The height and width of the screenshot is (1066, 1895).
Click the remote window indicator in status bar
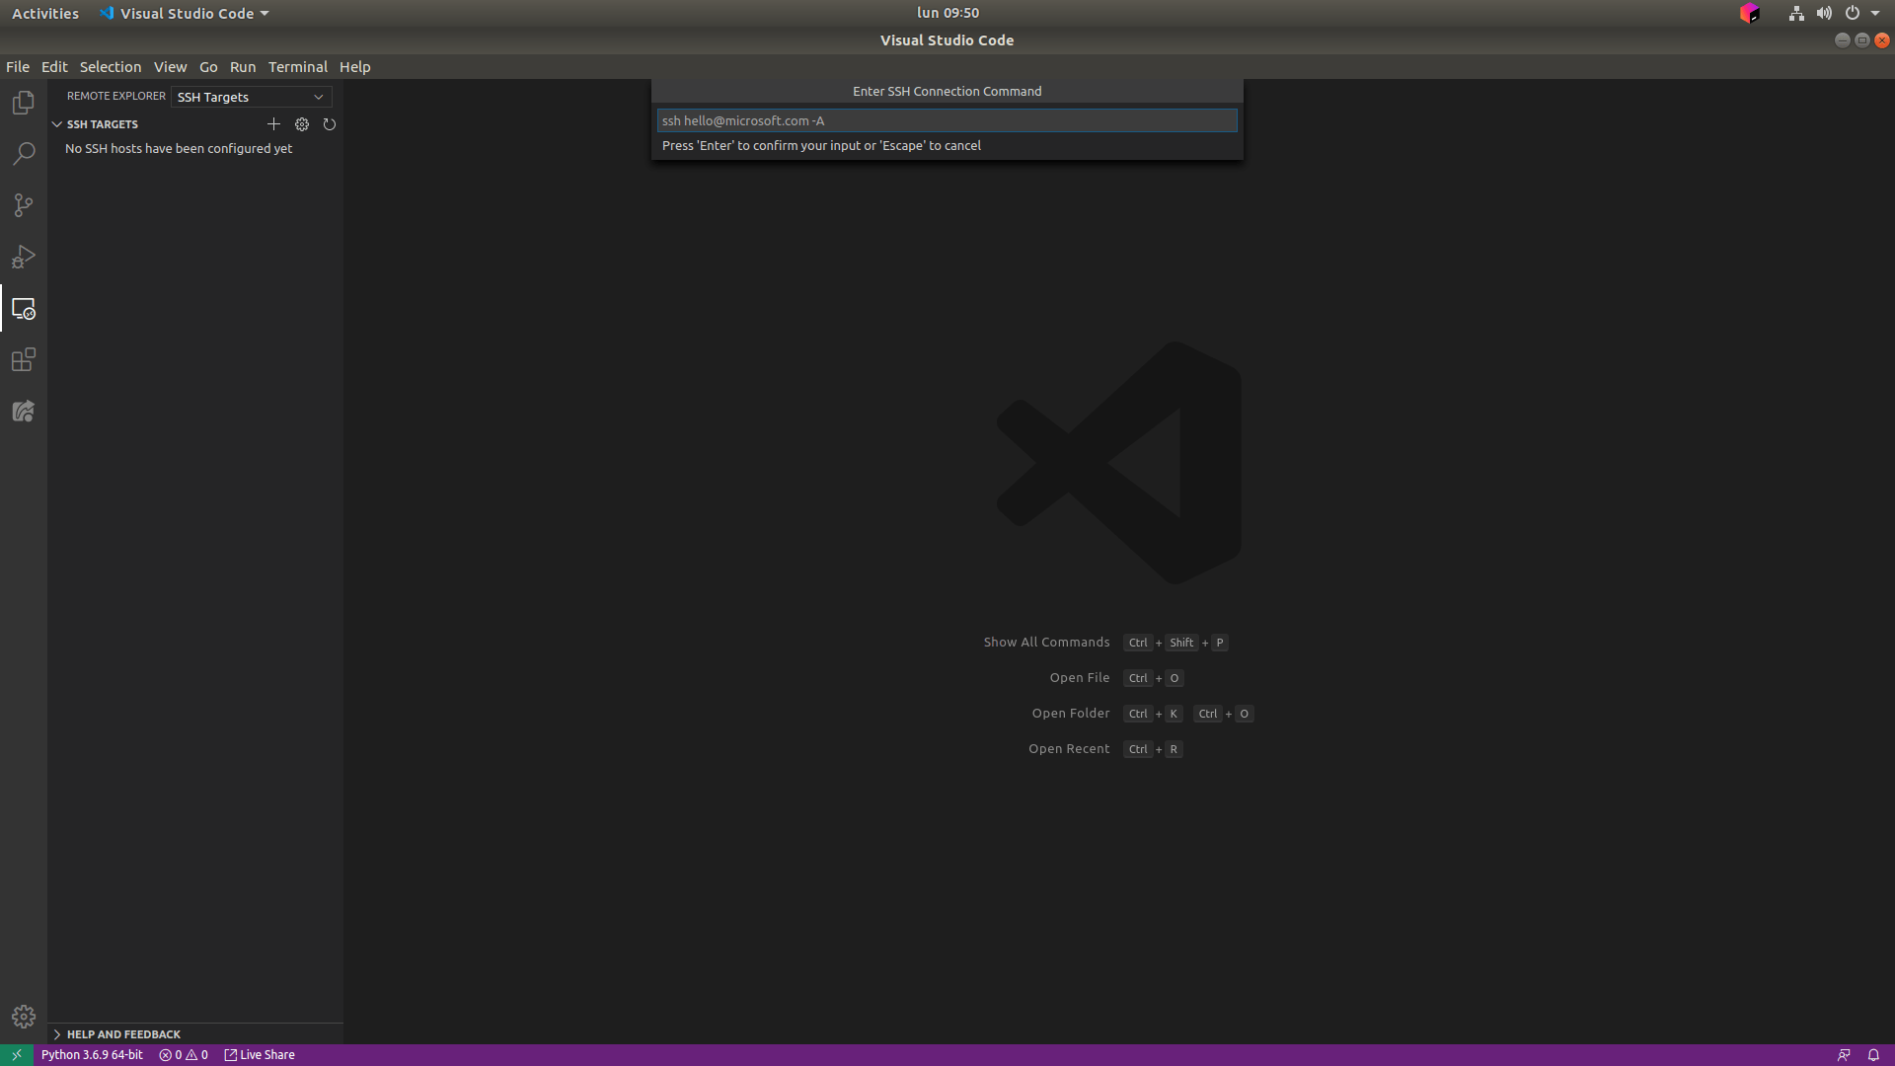pos(16,1055)
